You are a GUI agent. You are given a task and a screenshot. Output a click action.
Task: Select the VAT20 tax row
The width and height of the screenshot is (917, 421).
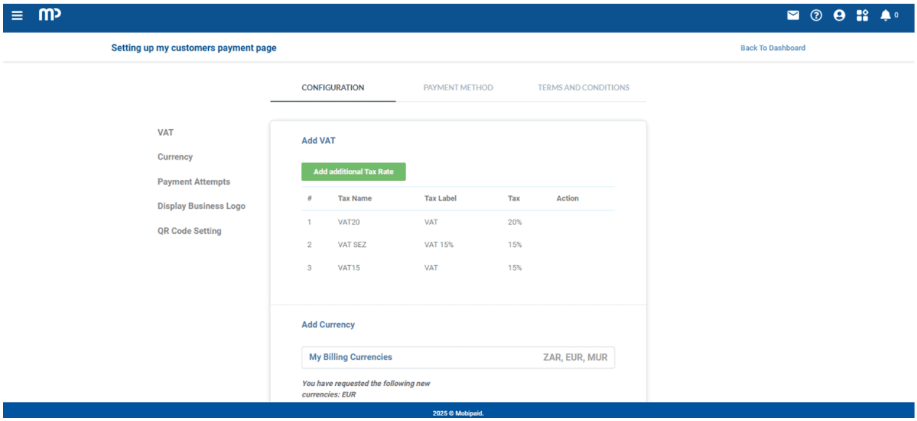pyautogui.click(x=349, y=222)
